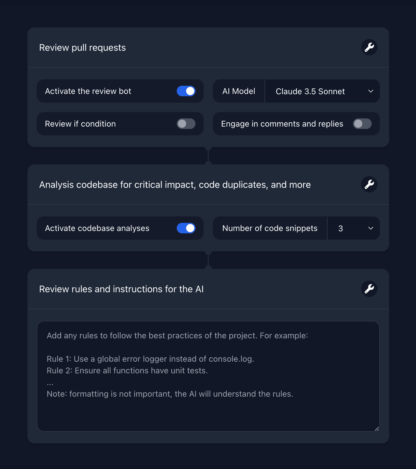
Task: Expand the Number of code snippets value dropdown
Action: [354, 228]
